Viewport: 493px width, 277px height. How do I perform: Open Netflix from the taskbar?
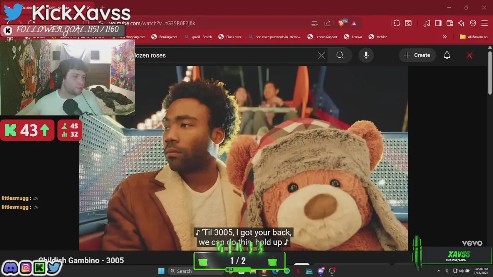(298, 271)
